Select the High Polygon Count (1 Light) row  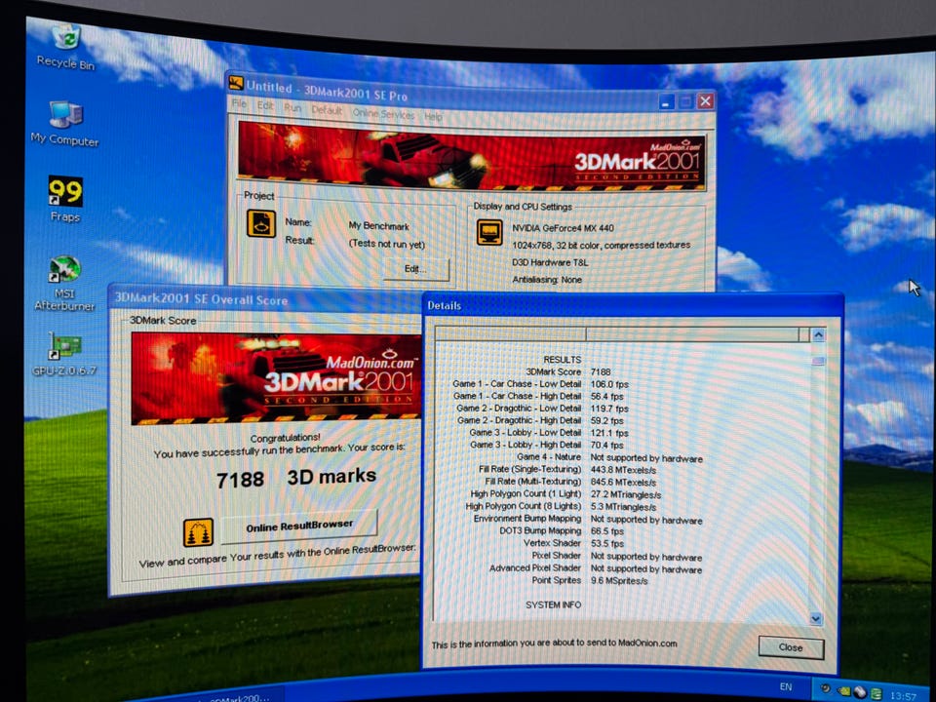click(565, 493)
